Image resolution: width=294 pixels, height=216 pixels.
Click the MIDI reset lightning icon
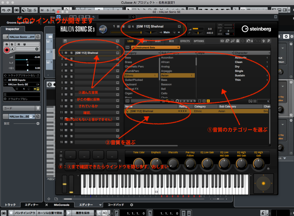point(264,41)
